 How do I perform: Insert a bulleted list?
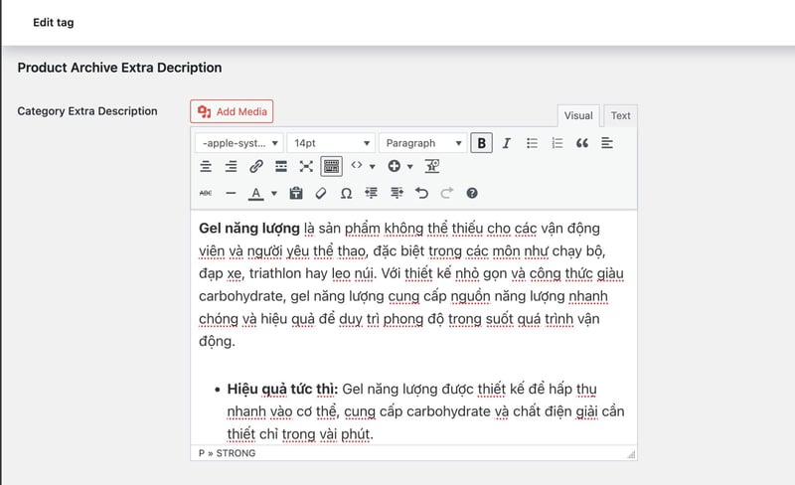pos(532,143)
